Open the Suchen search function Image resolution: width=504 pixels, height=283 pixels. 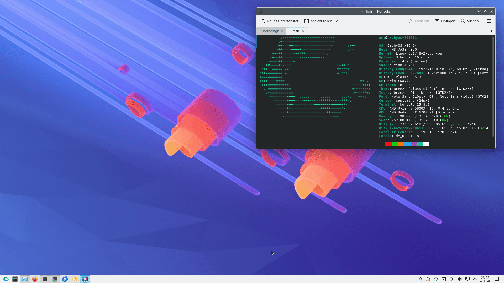click(x=471, y=21)
